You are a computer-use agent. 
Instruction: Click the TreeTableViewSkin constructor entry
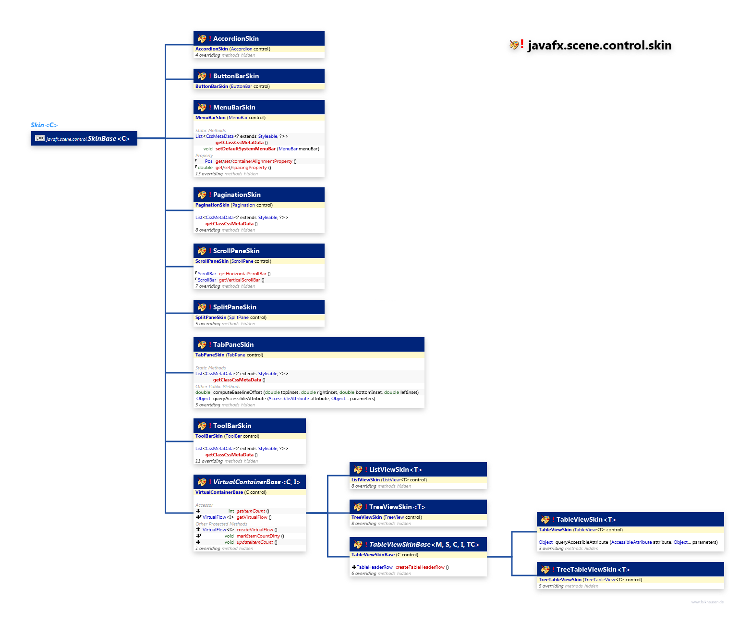(560, 580)
